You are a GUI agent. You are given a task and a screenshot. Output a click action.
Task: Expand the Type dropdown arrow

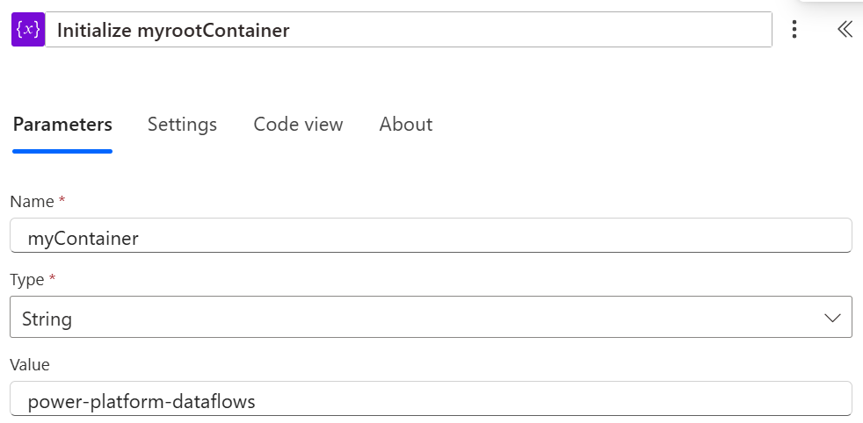tap(833, 319)
